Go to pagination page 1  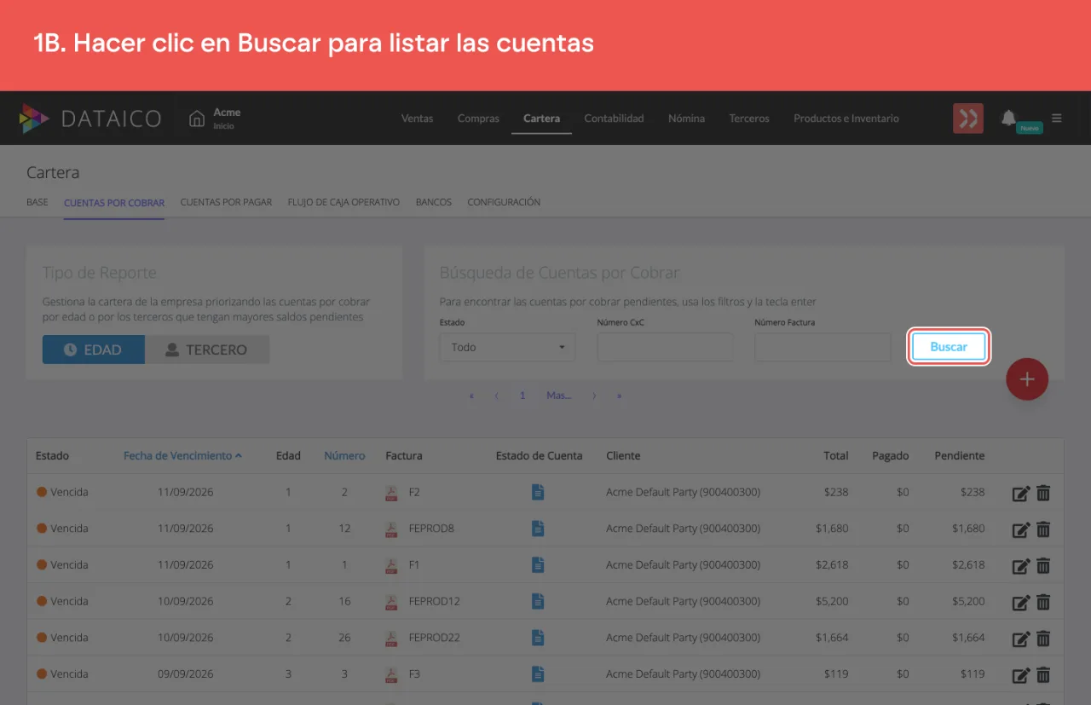click(x=522, y=396)
